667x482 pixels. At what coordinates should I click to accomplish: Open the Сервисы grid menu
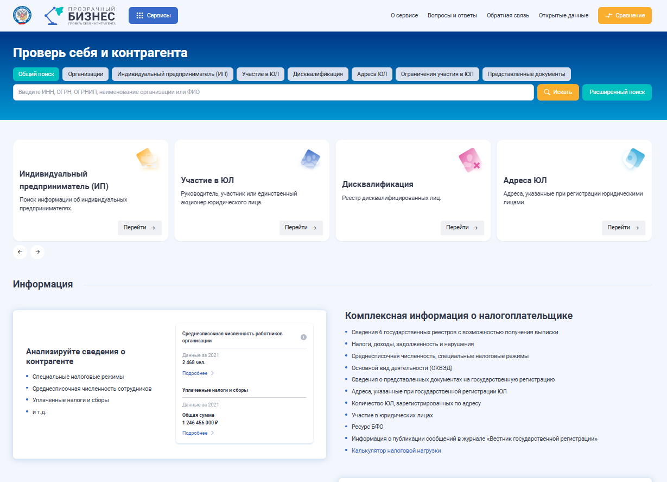point(153,16)
